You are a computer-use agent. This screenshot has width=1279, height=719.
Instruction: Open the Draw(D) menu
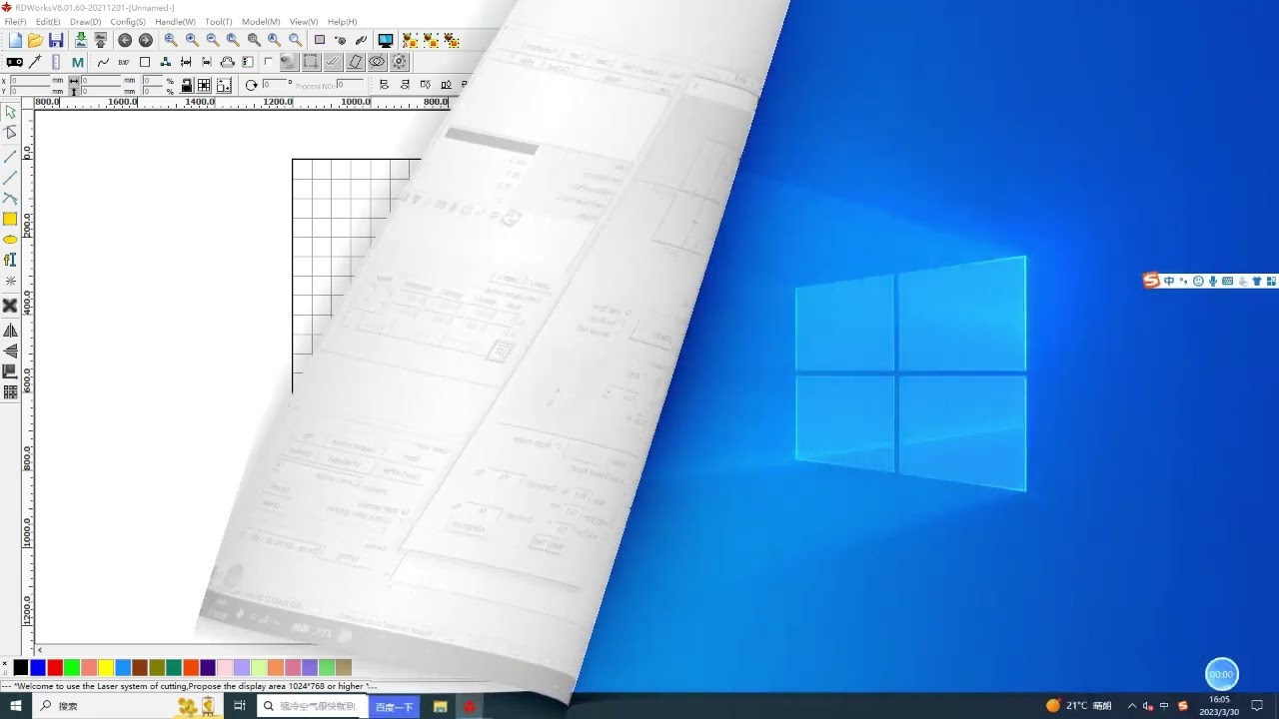click(x=86, y=22)
